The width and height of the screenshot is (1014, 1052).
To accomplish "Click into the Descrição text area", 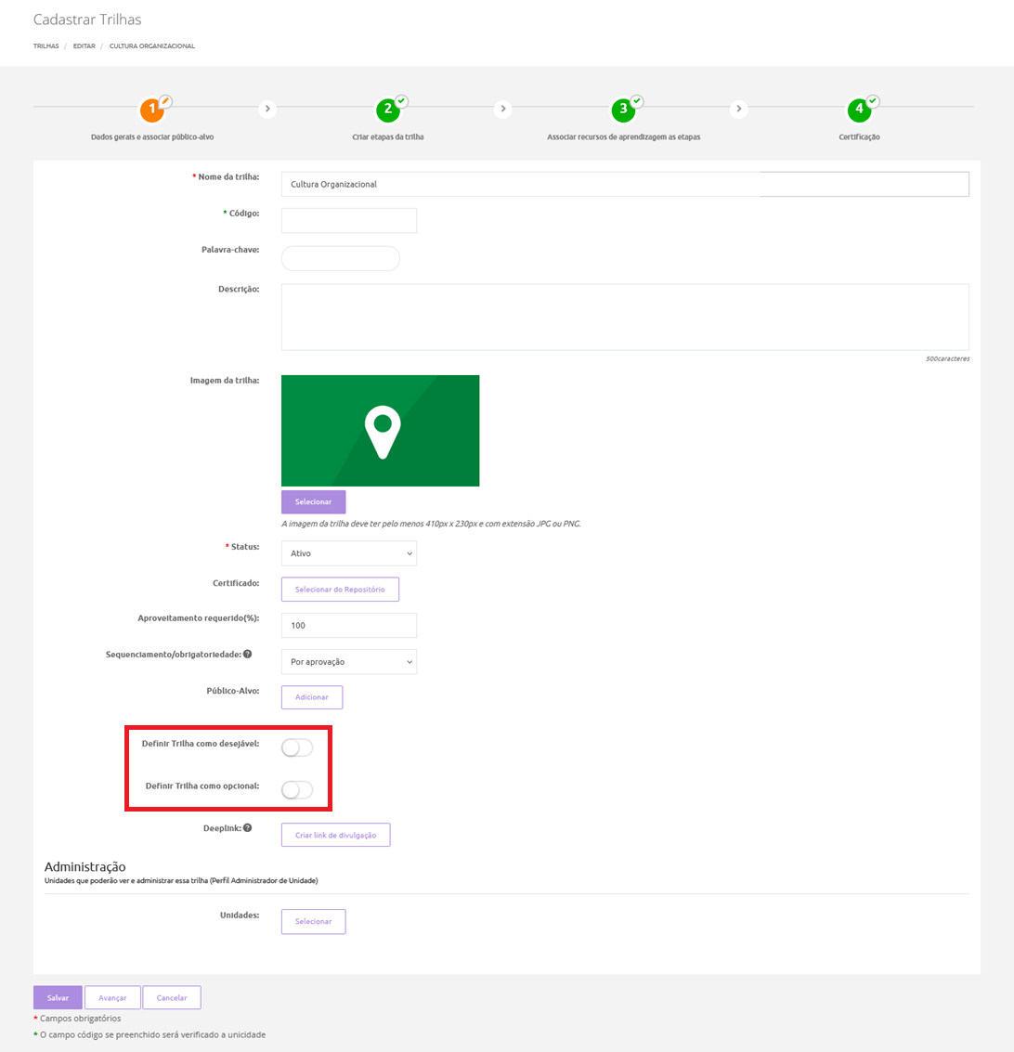I will pyautogui.click(x=624, y=317).
